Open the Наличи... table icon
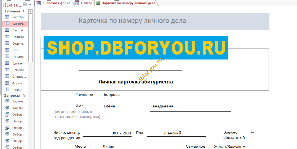297x149 pixels. pyautogui.click(x=7, y=37)
